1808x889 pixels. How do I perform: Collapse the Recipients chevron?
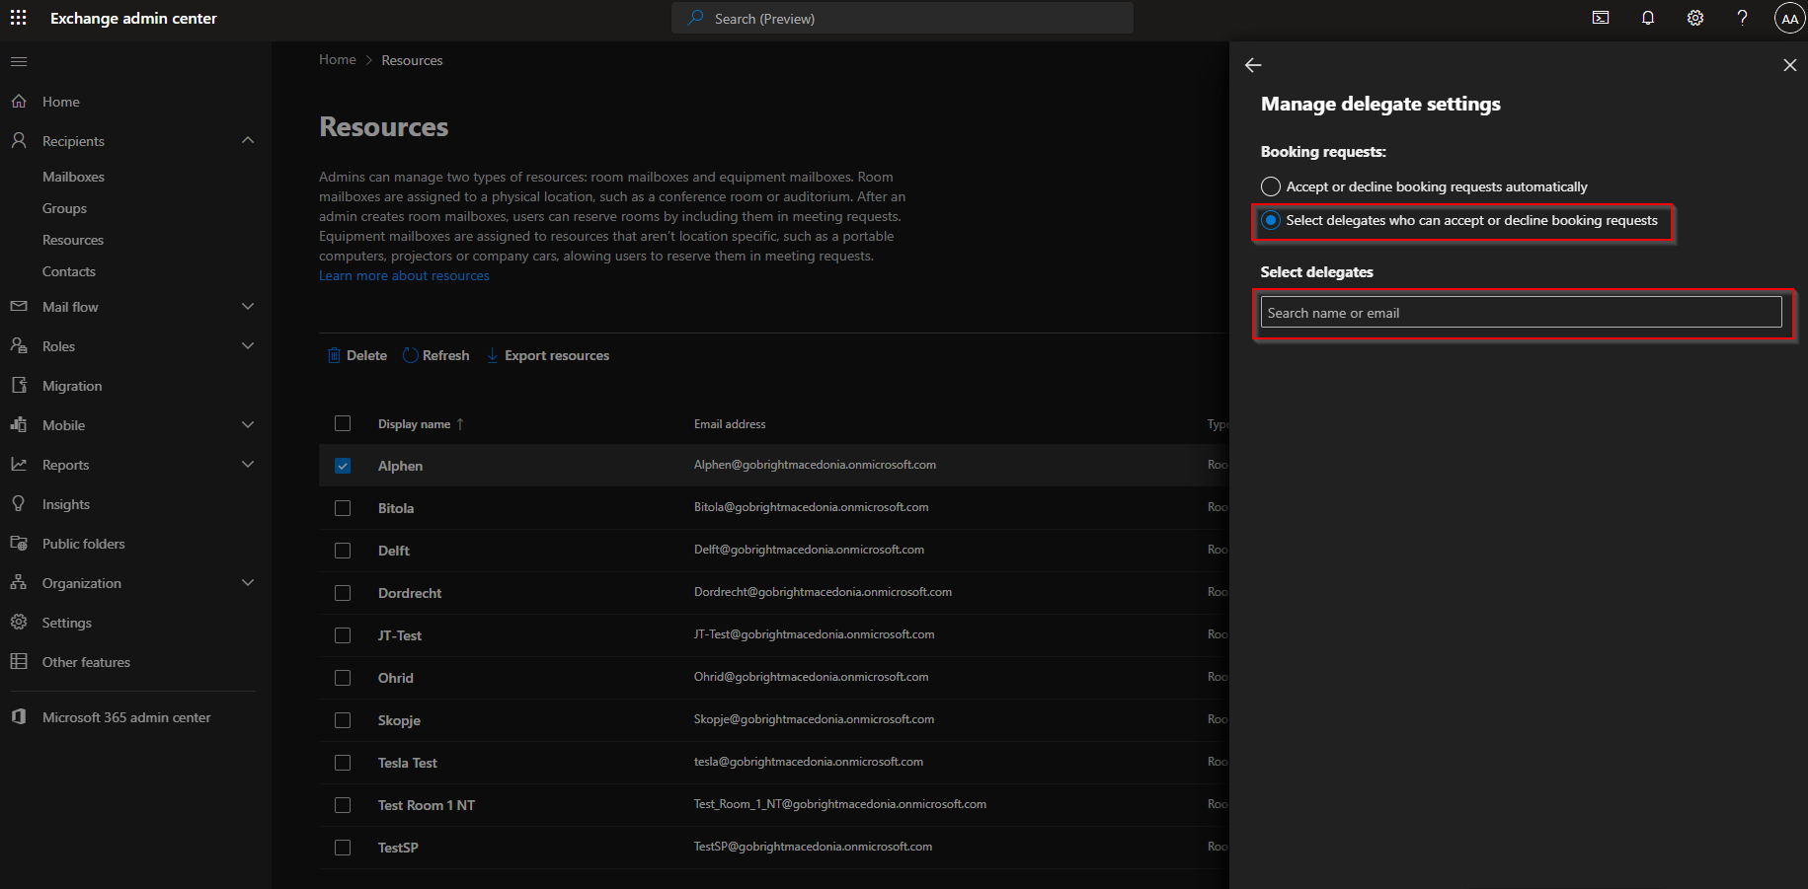click(248, 140)
